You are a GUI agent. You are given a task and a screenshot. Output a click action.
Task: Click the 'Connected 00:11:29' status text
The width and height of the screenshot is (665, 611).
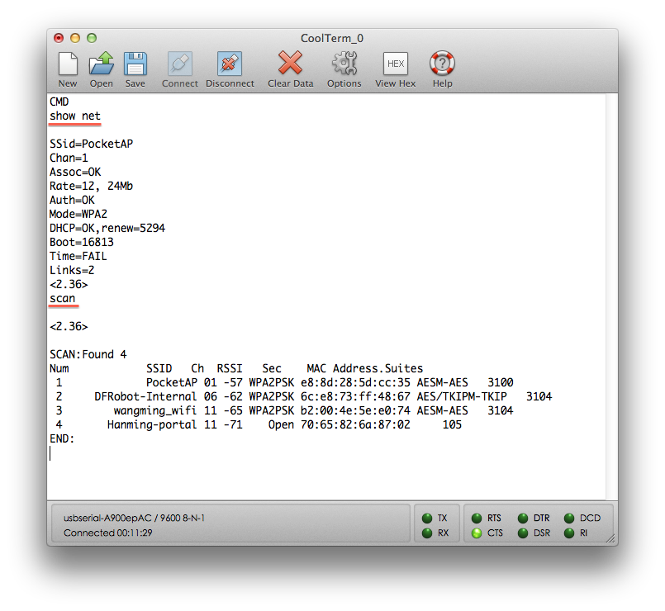pyautogui.click(x=107, y=533)
